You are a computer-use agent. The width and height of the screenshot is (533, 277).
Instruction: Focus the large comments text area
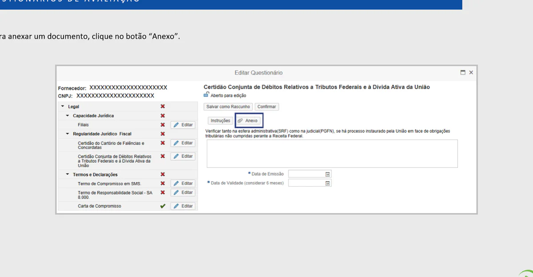(332, 154)
